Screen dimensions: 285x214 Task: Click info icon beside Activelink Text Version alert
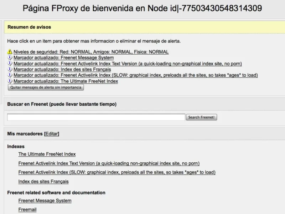10,63
